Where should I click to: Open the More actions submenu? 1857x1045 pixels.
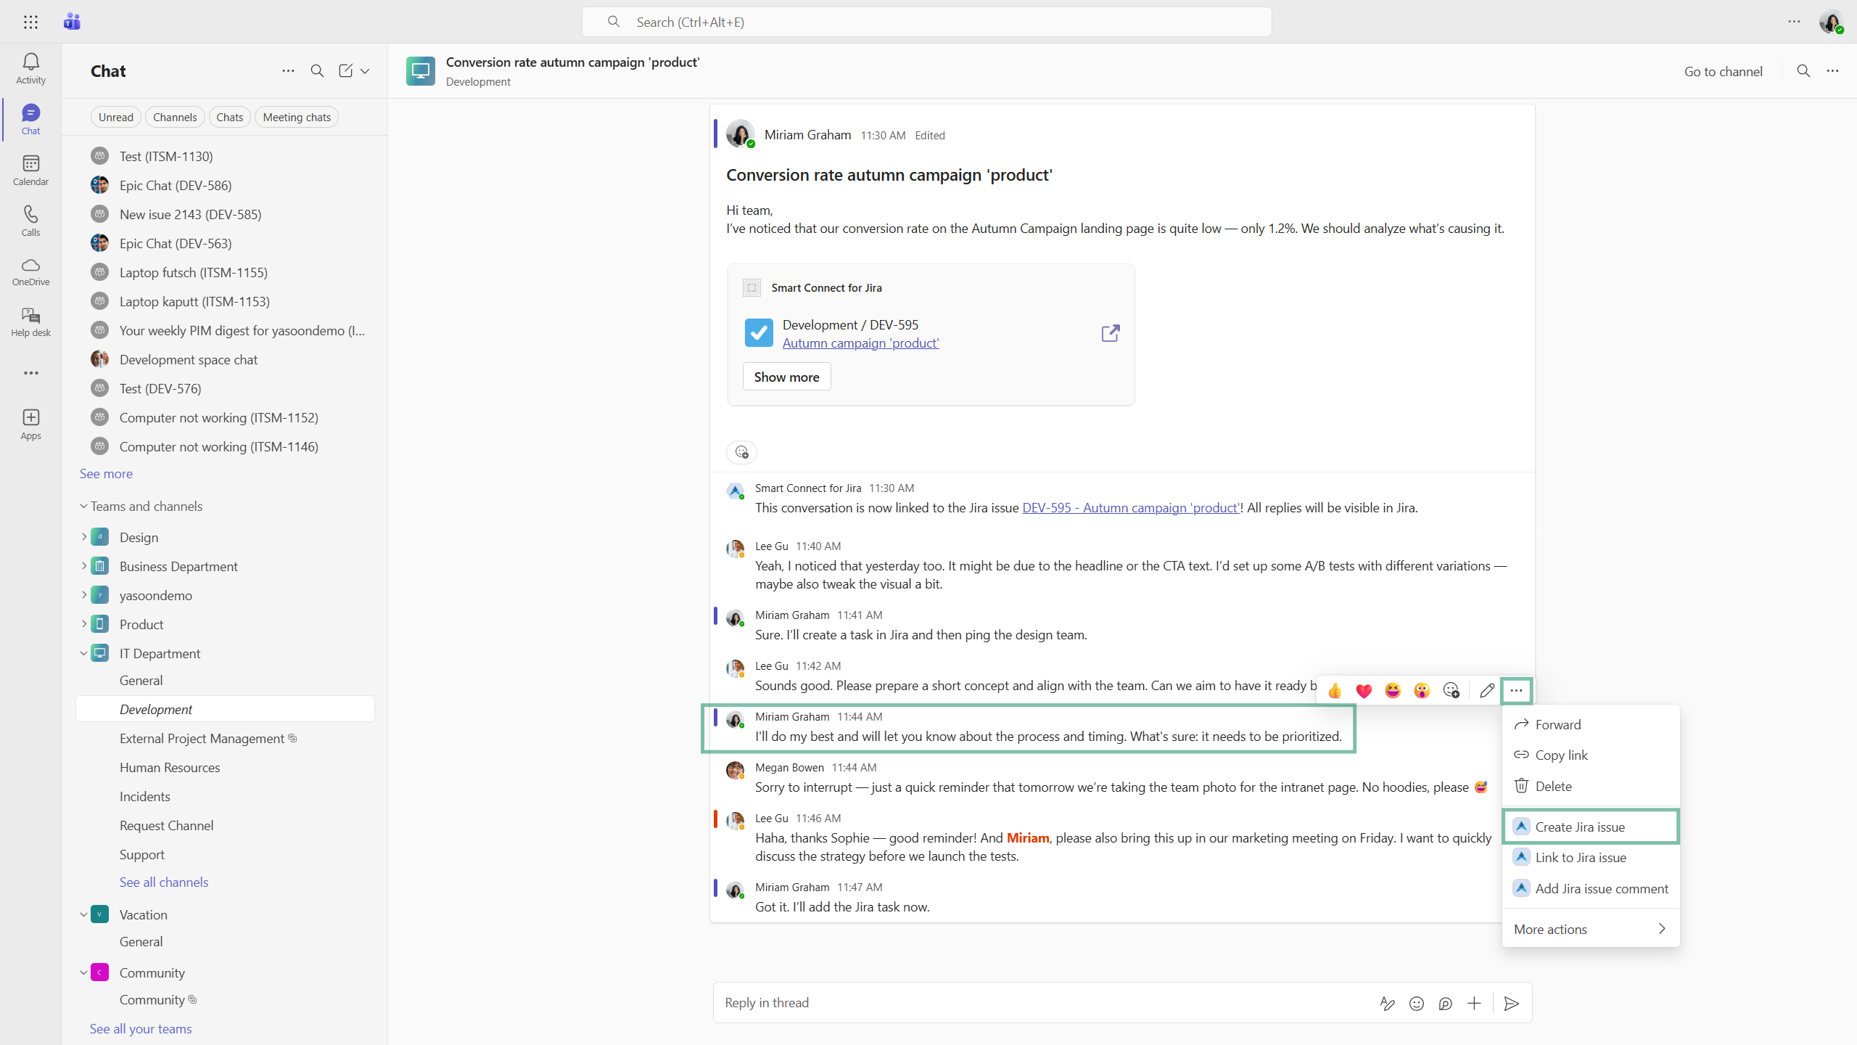pos(1590,929)
